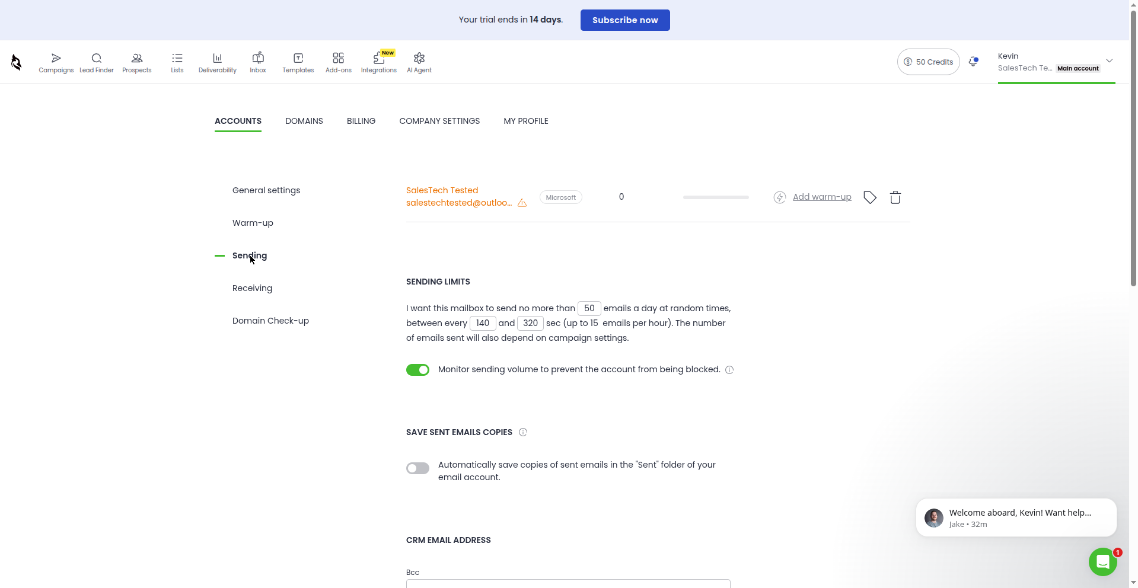Viewport: 1138px width, 588px height.
Task: Open Add-ons page
Action: tap(339, 62)
